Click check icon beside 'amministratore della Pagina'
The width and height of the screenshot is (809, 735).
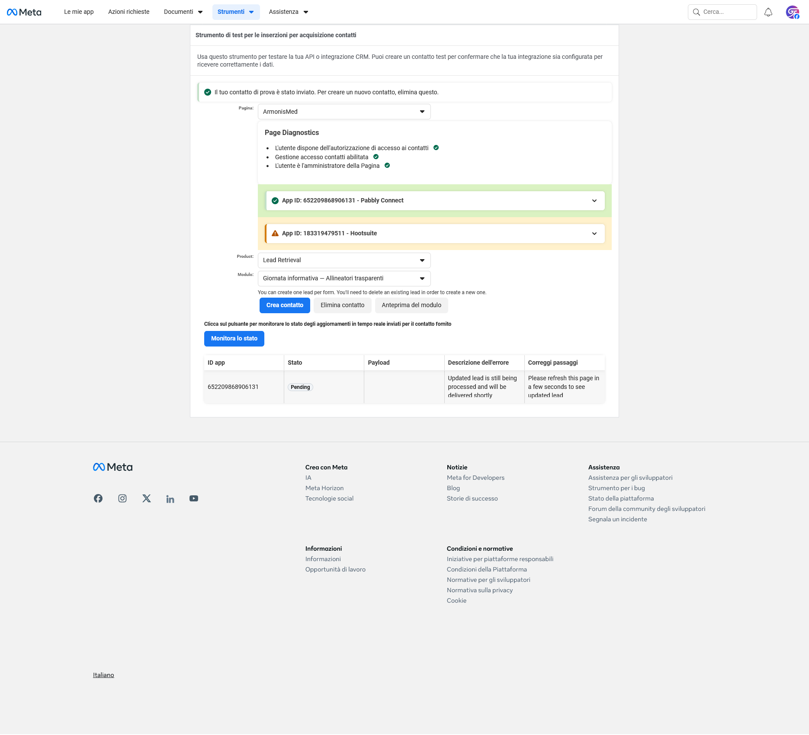(x=387, y=165)
